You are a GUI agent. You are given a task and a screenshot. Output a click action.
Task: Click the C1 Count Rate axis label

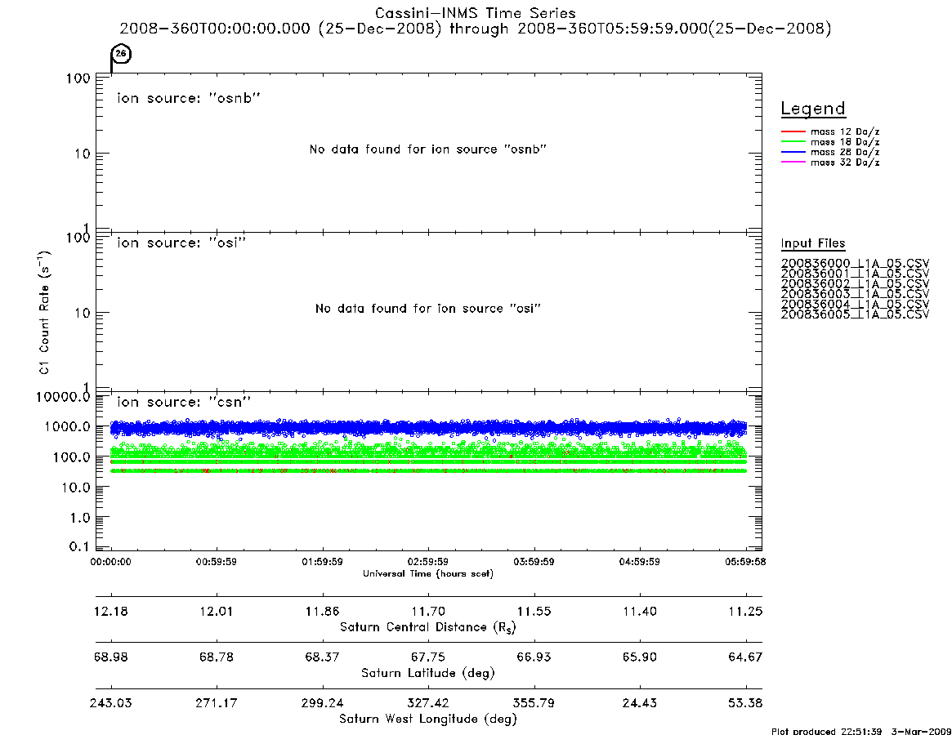[44, 312]
